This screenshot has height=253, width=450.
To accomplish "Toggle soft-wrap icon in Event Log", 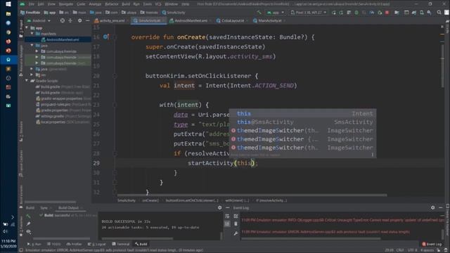I will click(227, 216).
